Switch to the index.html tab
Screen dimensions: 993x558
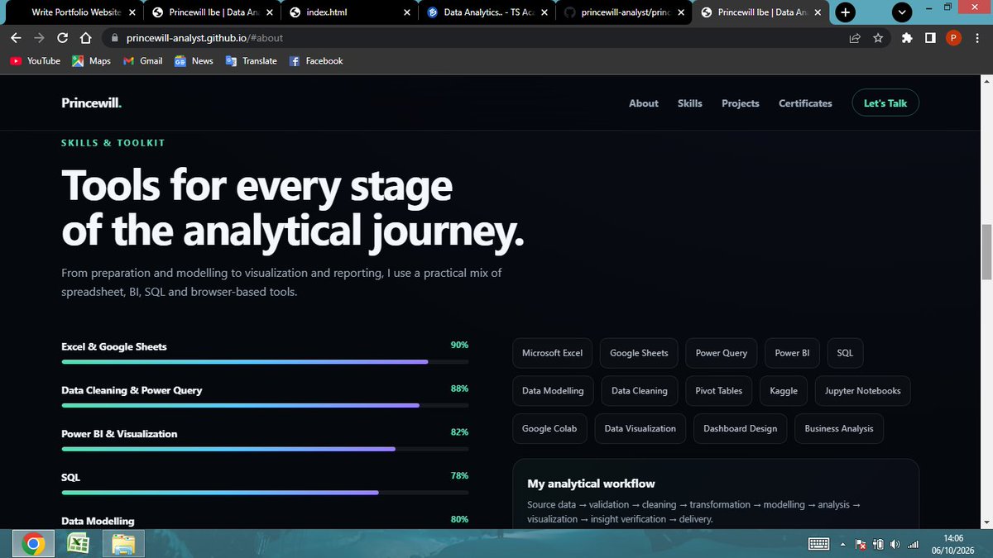(x=349, y=12)
